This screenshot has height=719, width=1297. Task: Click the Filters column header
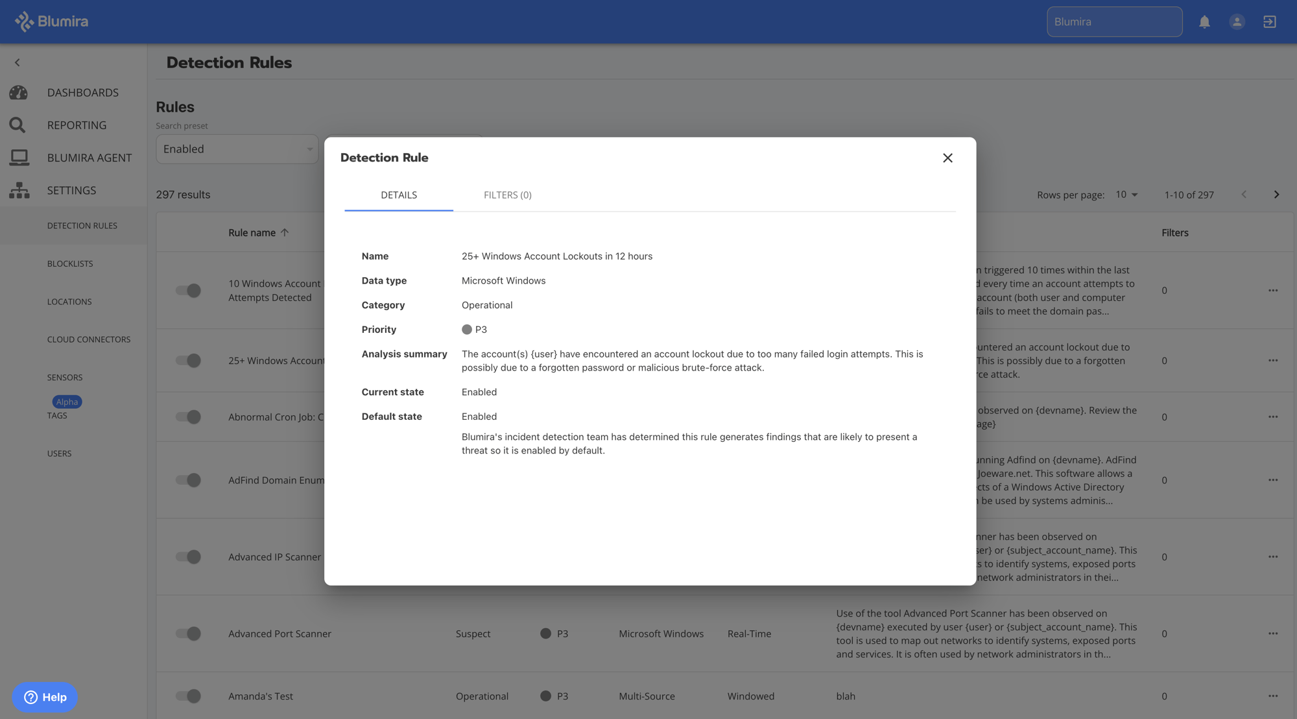click(1174, 232)
